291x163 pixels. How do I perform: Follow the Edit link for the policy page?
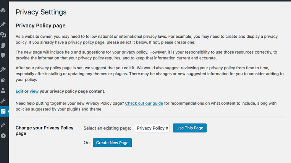coord(19,91)
